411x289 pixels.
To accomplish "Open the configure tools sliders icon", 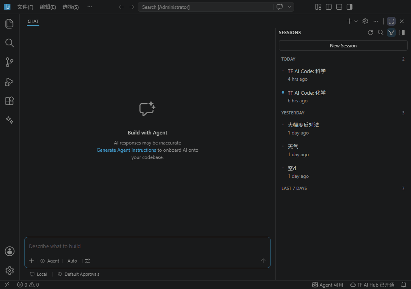I will tap(87, 261).
